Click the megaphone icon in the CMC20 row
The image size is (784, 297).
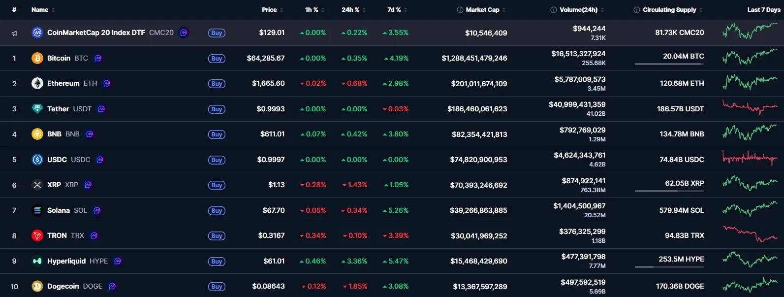coord(14,33)
